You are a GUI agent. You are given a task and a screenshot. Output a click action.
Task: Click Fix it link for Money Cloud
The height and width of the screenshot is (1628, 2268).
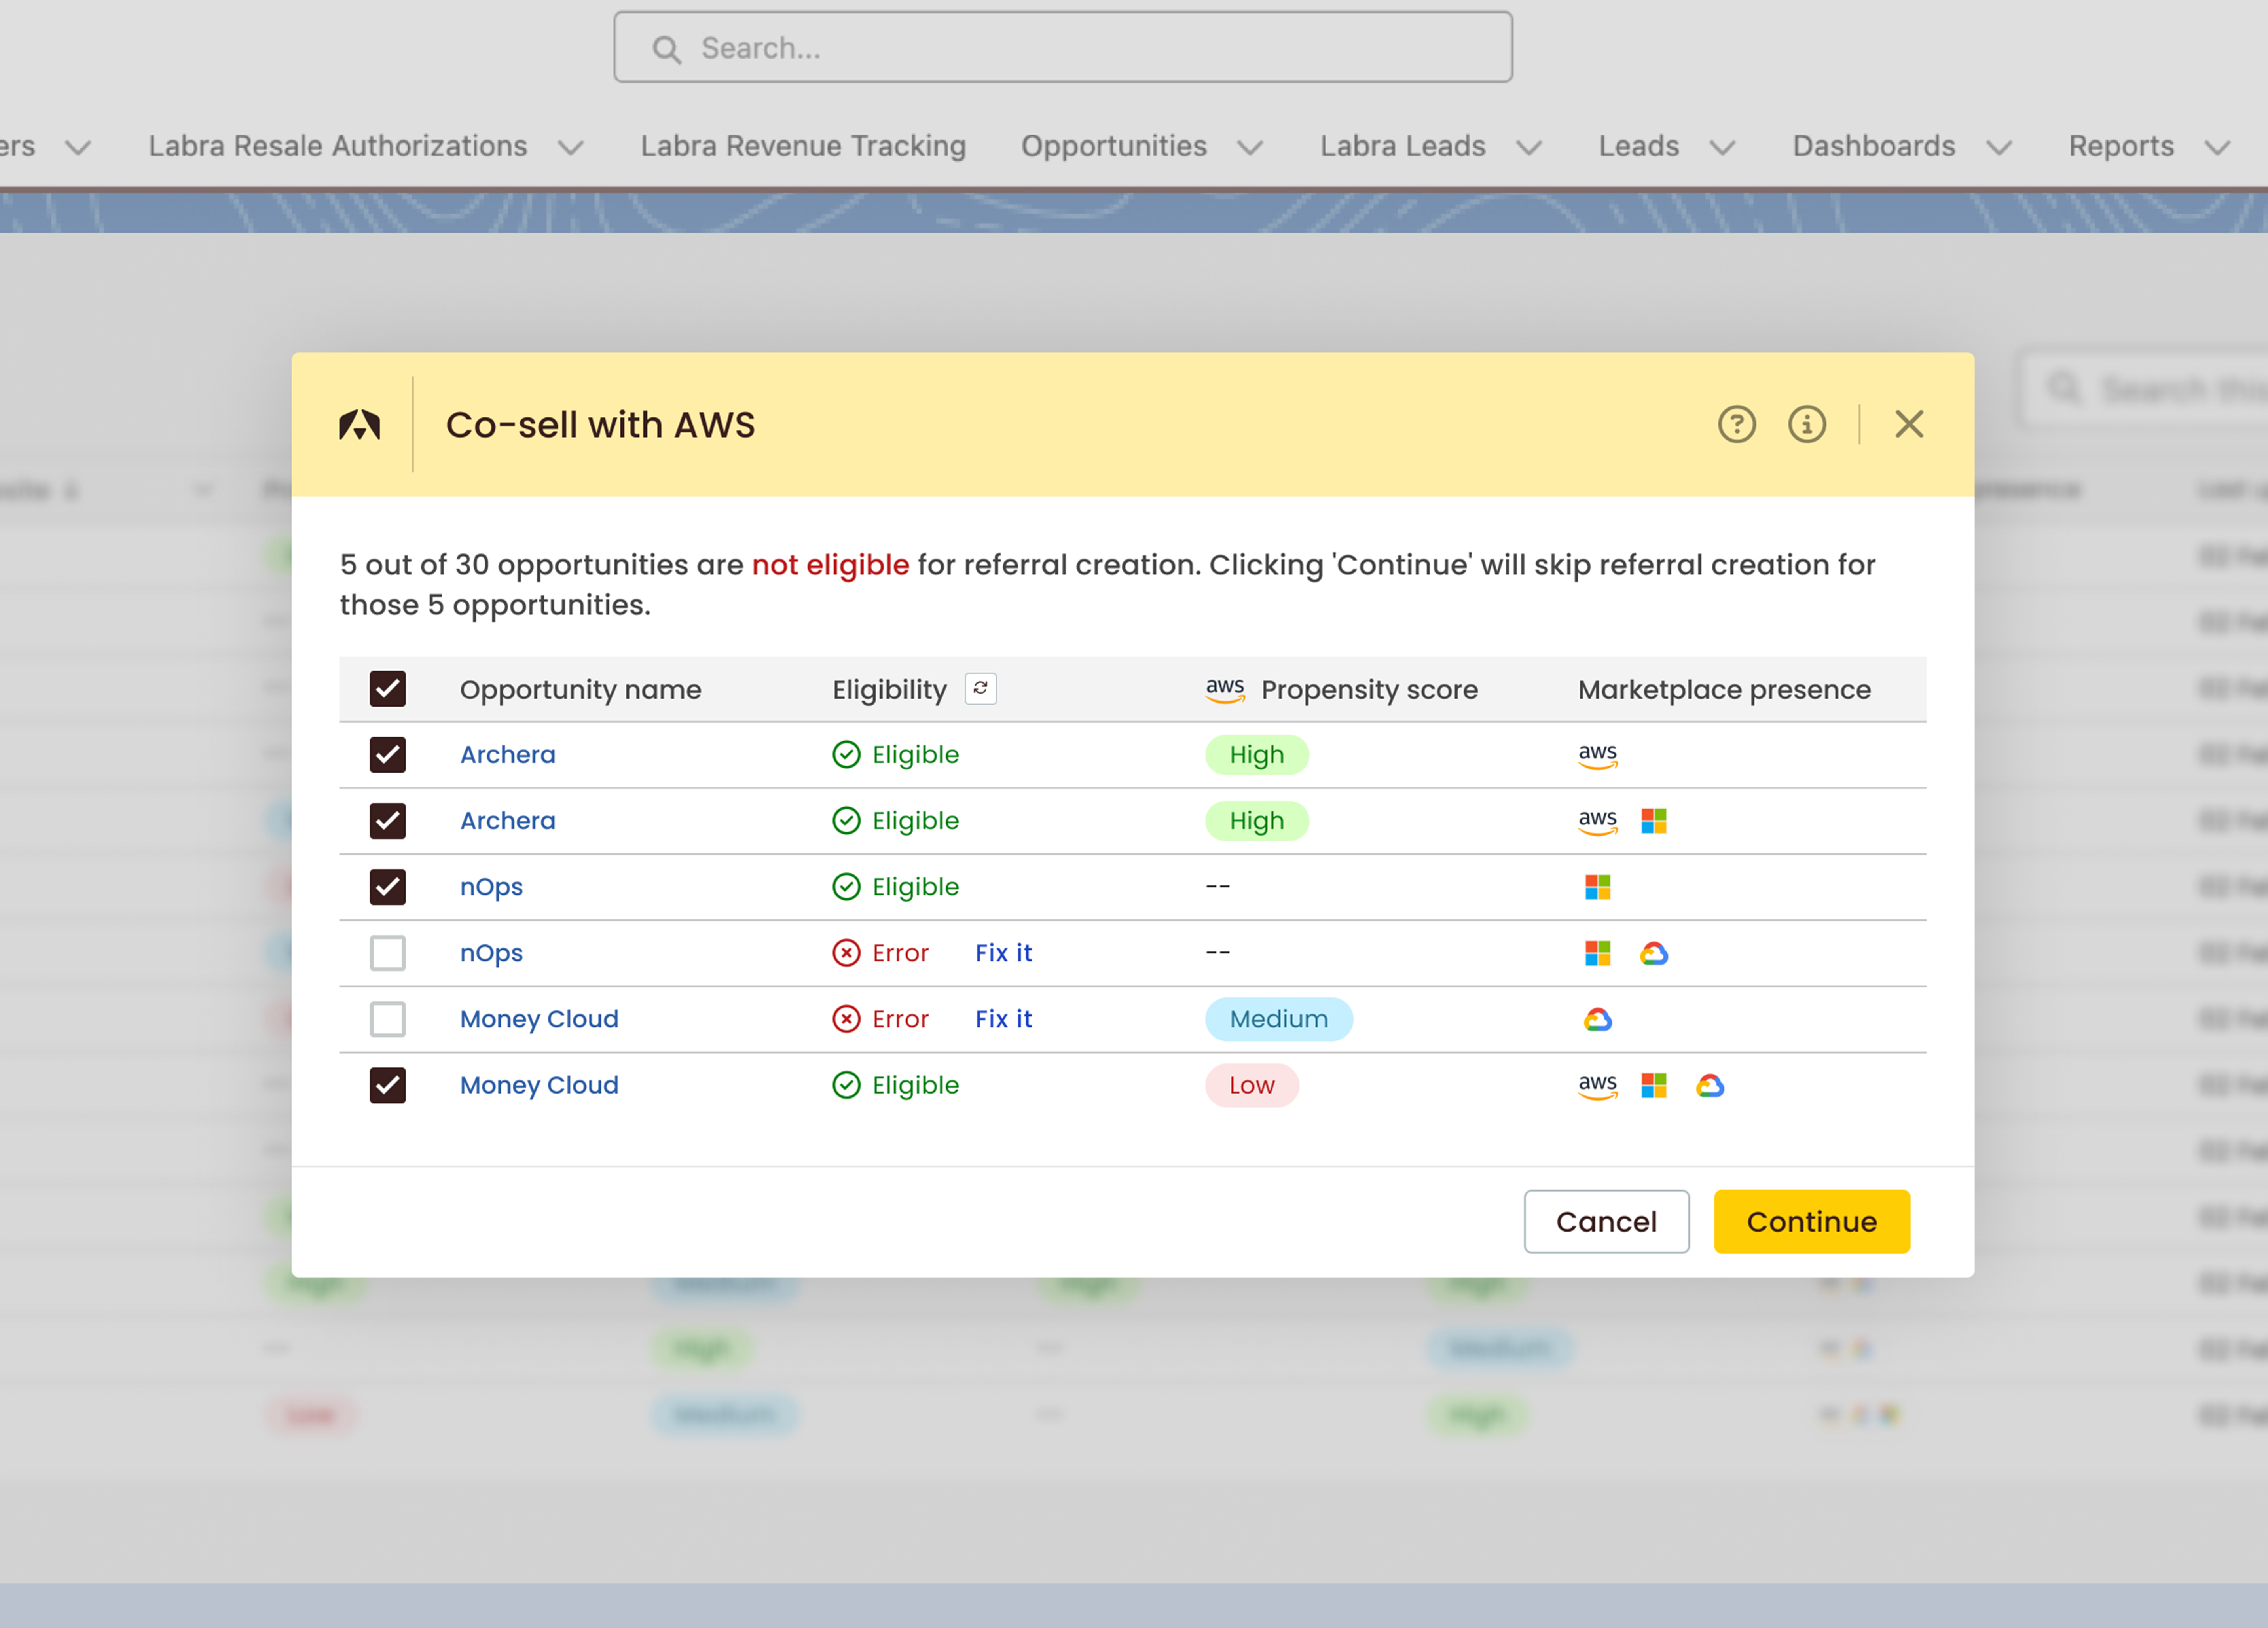tap(1003, 1019)
